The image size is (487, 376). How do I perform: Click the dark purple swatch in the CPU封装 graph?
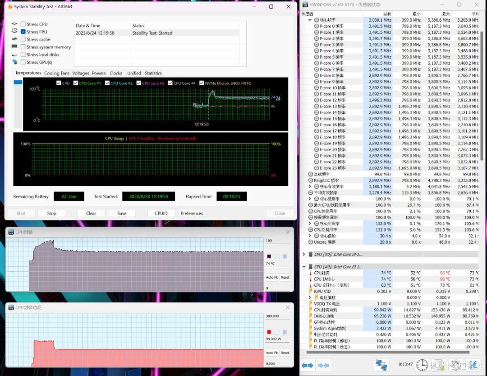click(269, 256)
